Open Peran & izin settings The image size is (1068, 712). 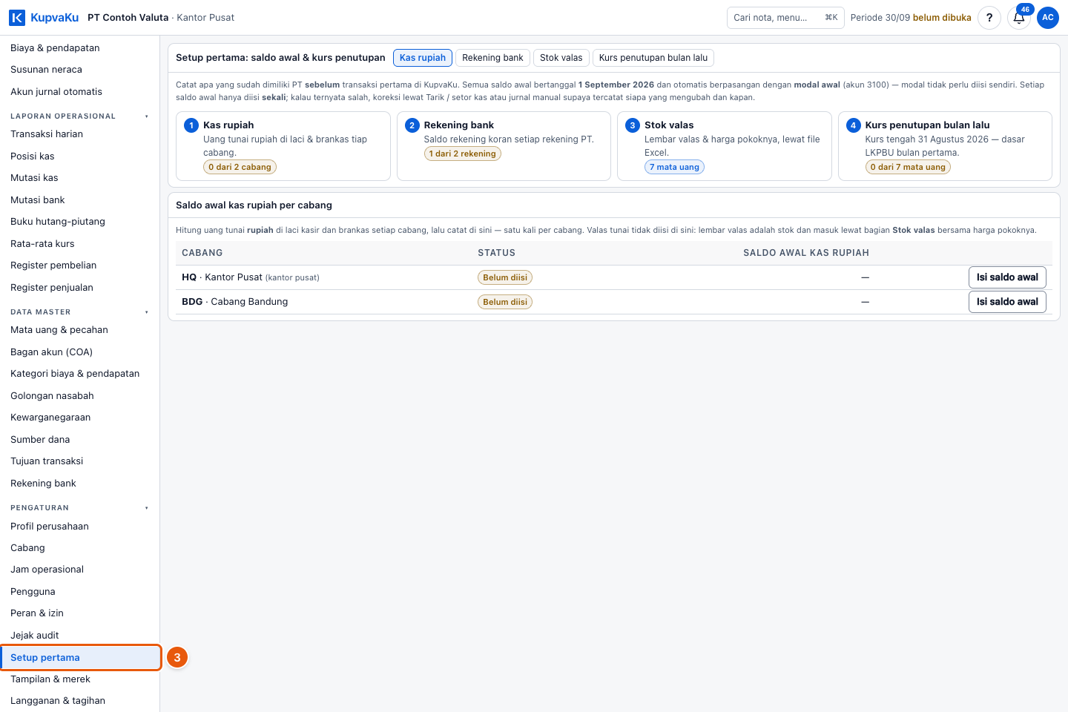(79, 613)
